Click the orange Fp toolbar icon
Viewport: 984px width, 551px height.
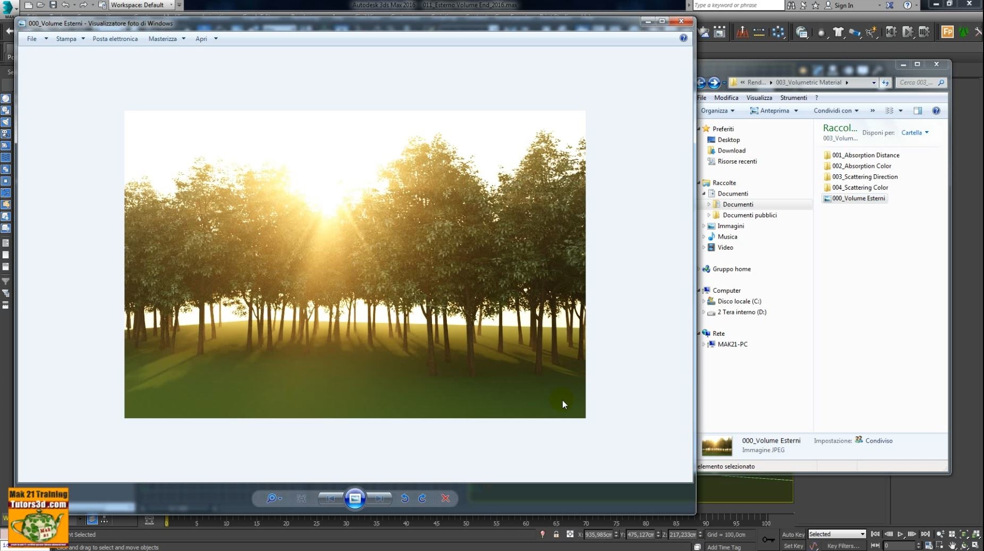[948, 32]
